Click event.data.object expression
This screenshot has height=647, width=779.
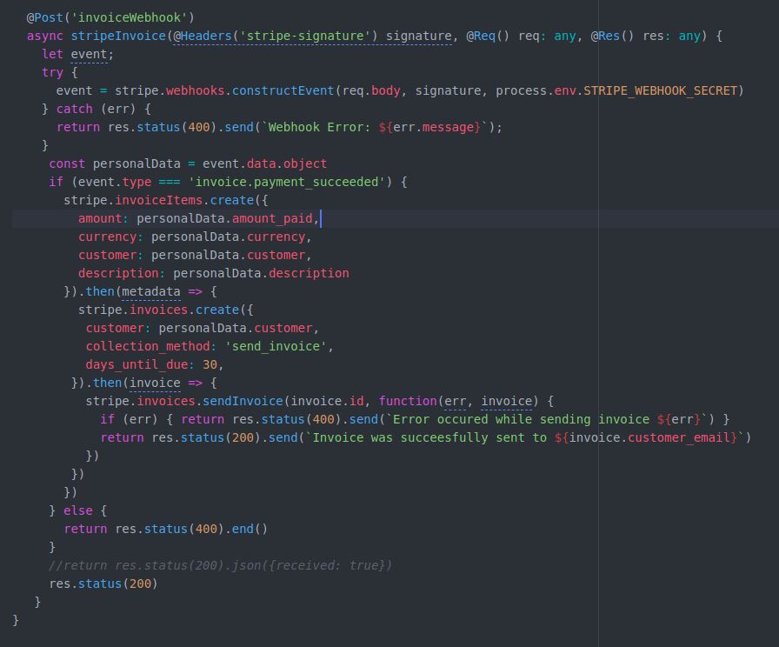point(264,163)
